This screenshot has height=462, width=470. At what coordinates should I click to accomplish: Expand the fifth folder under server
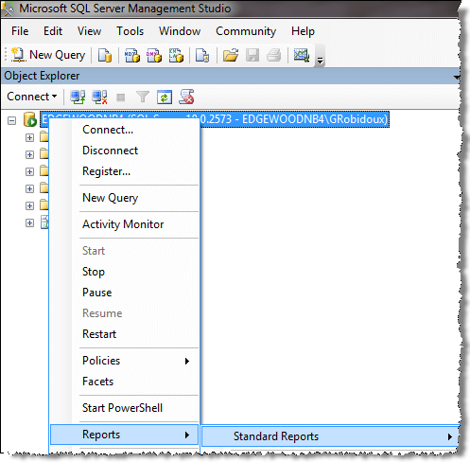point(29,205)
